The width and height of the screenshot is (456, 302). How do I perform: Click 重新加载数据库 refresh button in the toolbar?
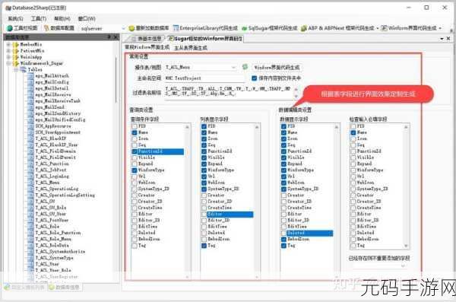click(149, 28)
